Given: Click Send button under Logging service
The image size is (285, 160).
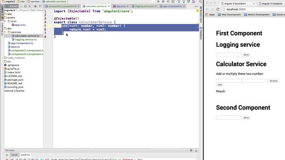Looking at the screenshot, I should tap(246, 55).
